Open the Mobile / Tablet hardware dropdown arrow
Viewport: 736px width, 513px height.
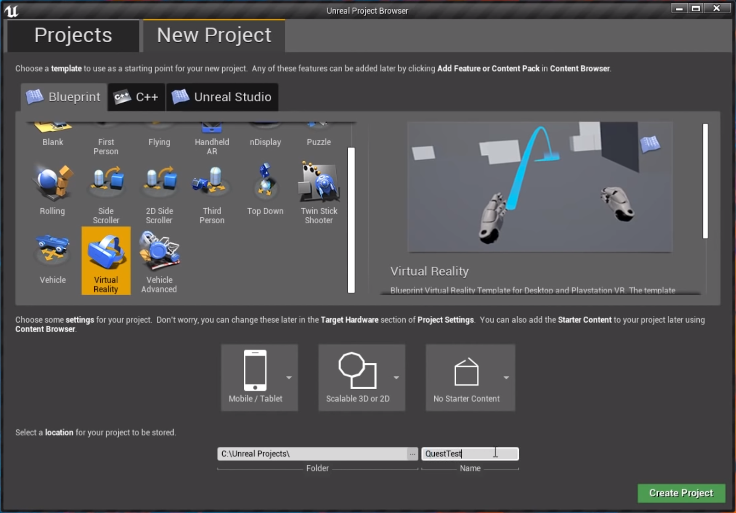[289, 378]
